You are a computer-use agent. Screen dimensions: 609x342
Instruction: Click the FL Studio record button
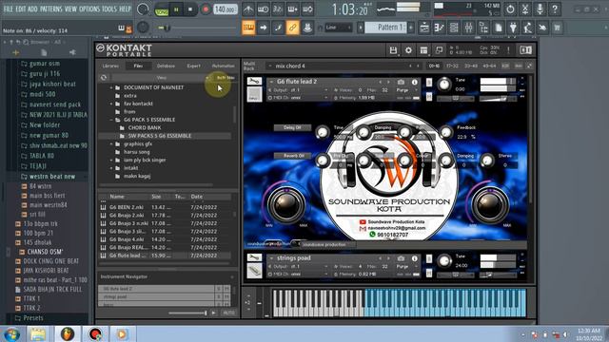point(206,9)
